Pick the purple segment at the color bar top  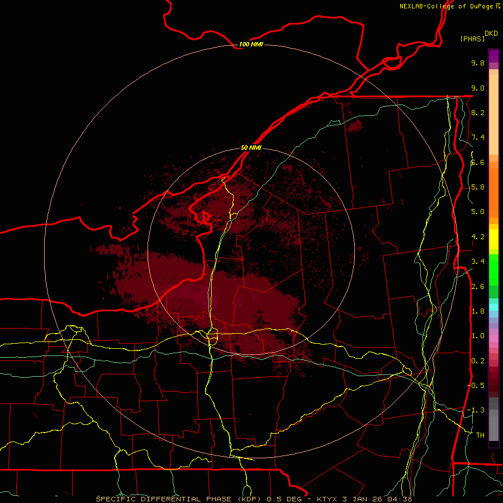[493, 56]
